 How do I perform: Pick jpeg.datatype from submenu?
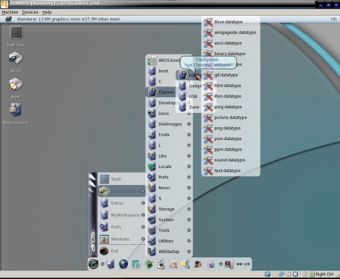(231, 107)
